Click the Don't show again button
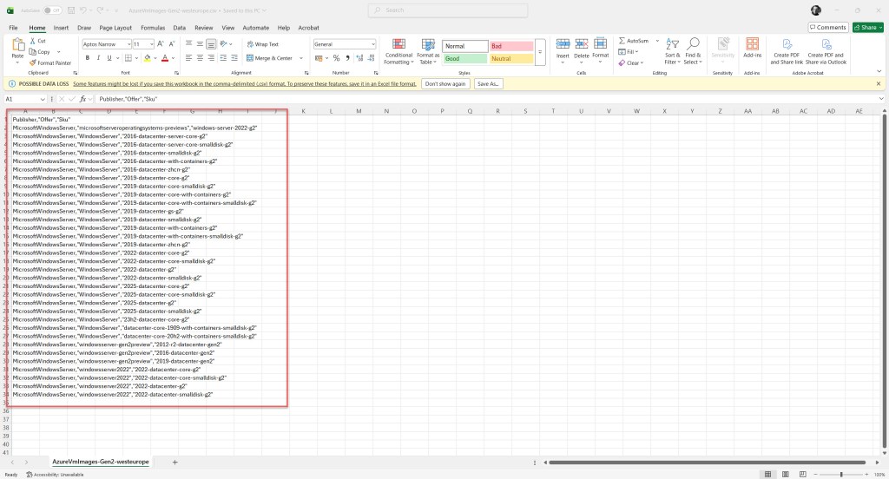This screenshot has height=479, width=889. (x=445, y=84)
